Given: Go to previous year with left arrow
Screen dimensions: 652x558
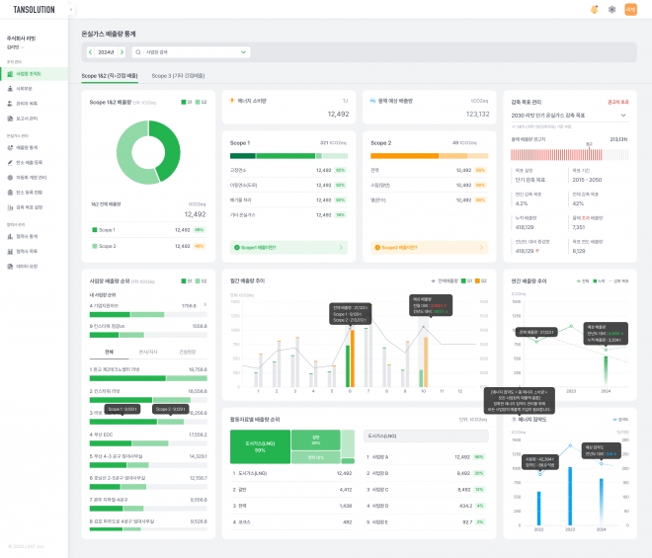Looking at the screenshot, I should pos(91,51).
